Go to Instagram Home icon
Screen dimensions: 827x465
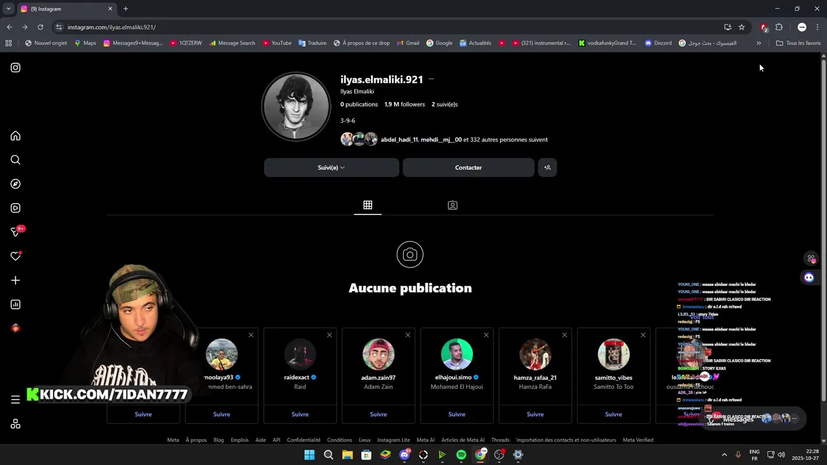click(16, 136)
